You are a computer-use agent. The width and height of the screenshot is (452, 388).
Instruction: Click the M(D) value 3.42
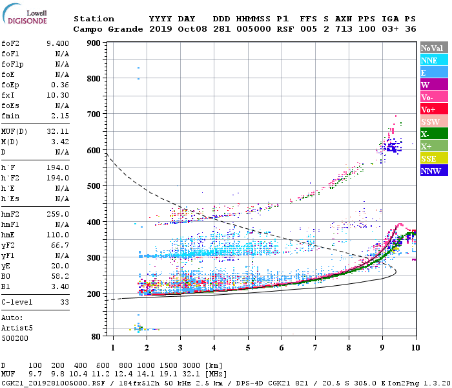pos(60,142)
